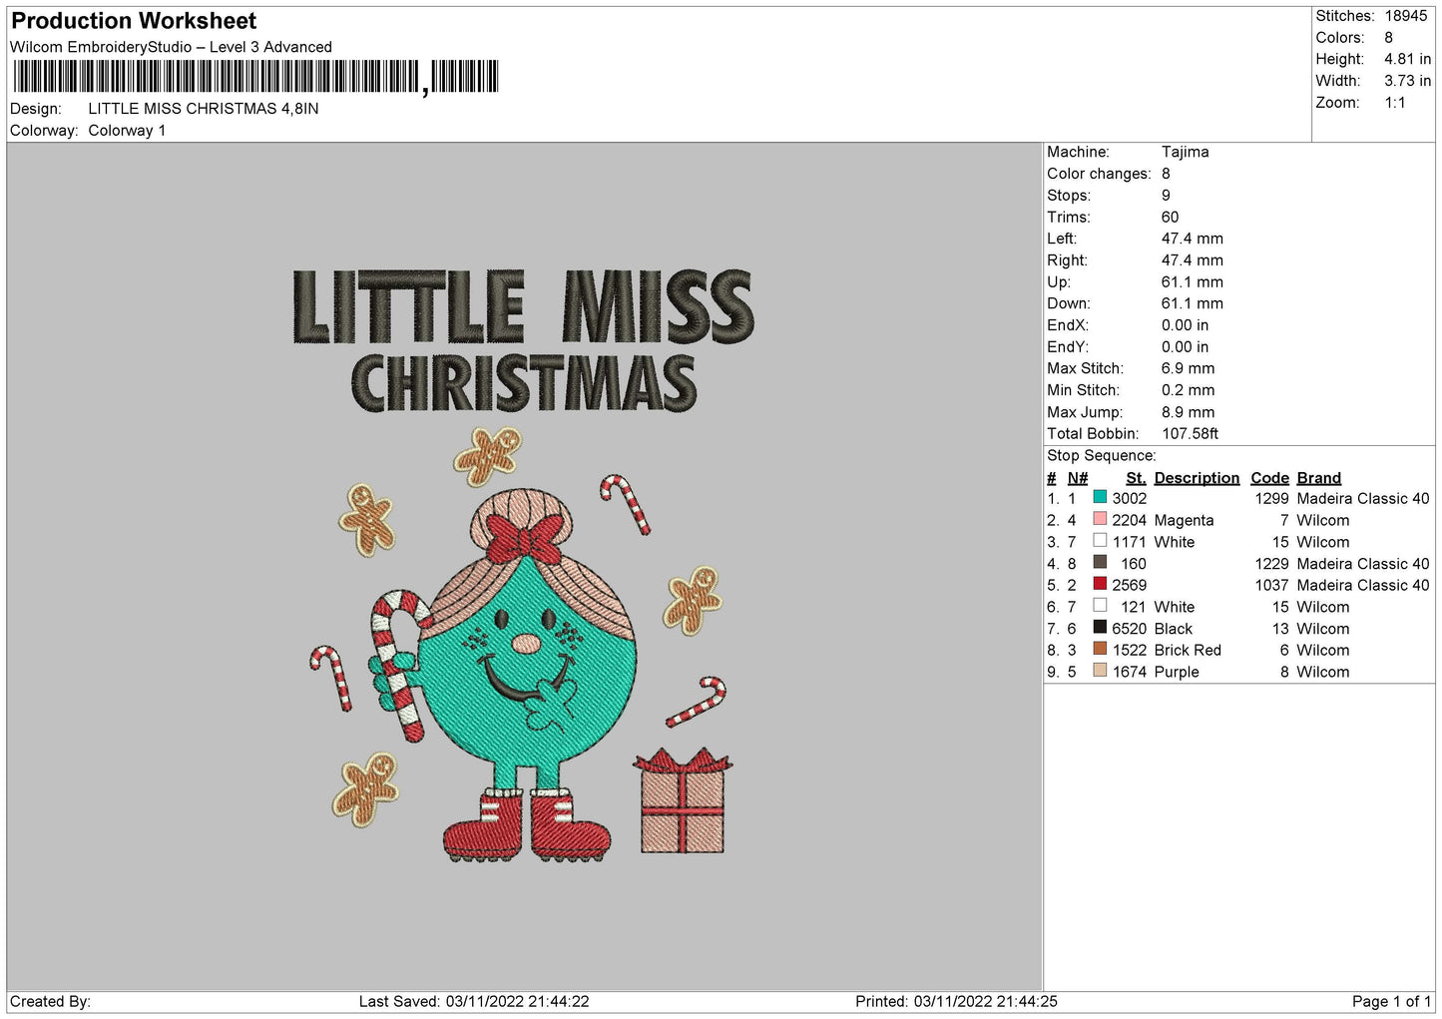Click the Magenta description text
Screen dimensions: 1442x1019
click(x=1184, y=520)
